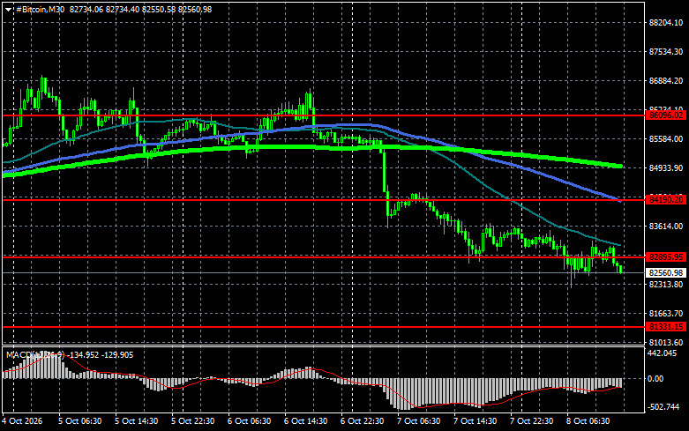Click the -502.744 MACD scale label

pyautogui.click(x=663, y=407)
